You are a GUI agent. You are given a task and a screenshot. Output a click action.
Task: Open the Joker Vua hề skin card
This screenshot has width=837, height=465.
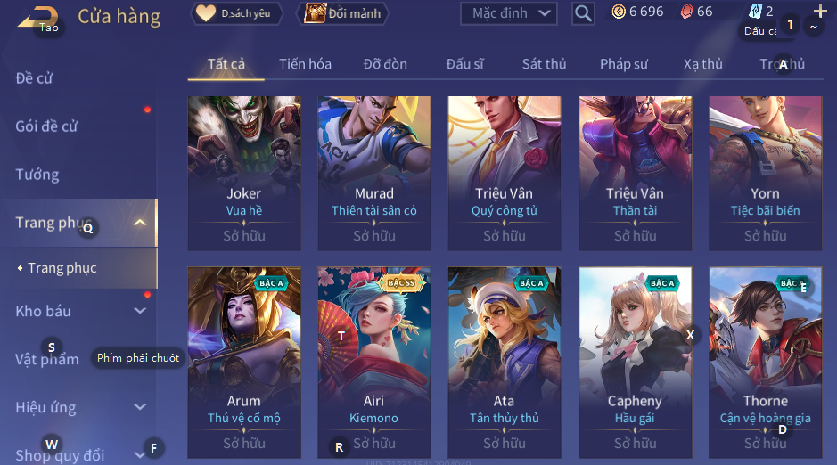(x=244, y=174)
